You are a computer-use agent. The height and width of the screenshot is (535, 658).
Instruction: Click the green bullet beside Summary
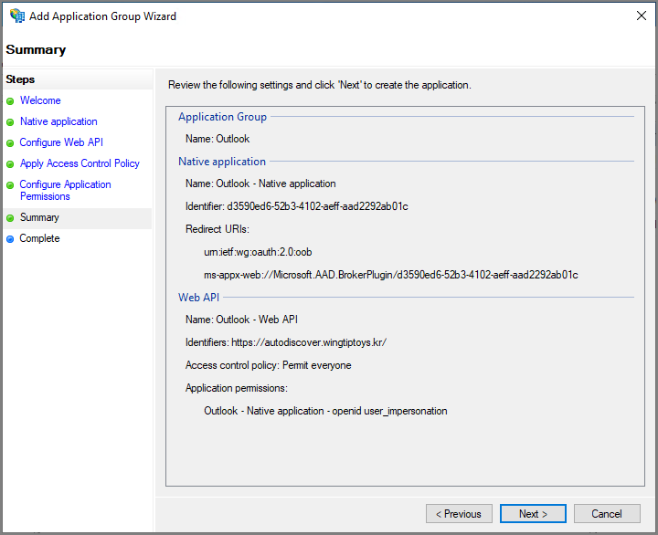click(10, 218)
